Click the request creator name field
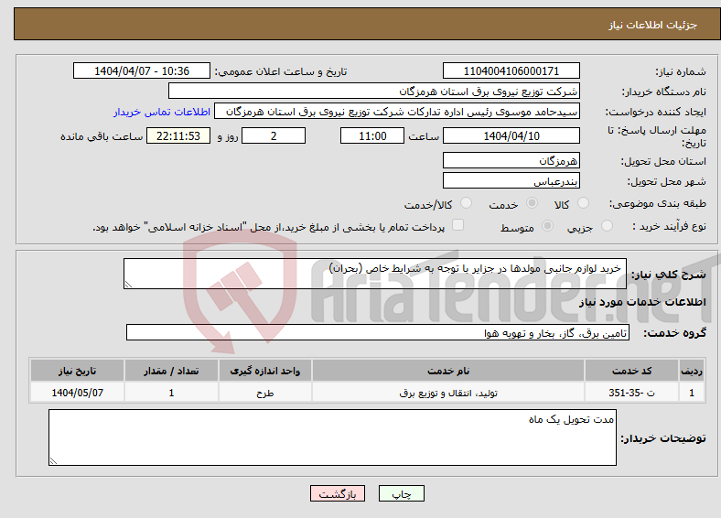 [x=397, y=112]
